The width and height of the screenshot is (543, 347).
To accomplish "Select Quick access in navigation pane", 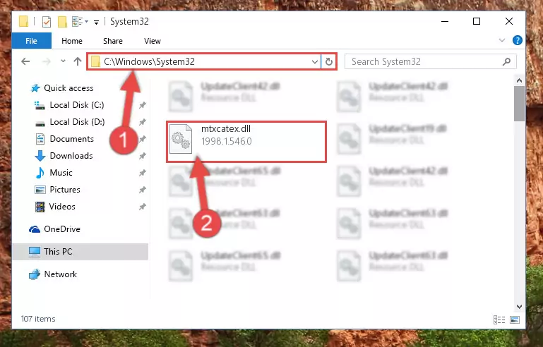I will coord(68,88).
